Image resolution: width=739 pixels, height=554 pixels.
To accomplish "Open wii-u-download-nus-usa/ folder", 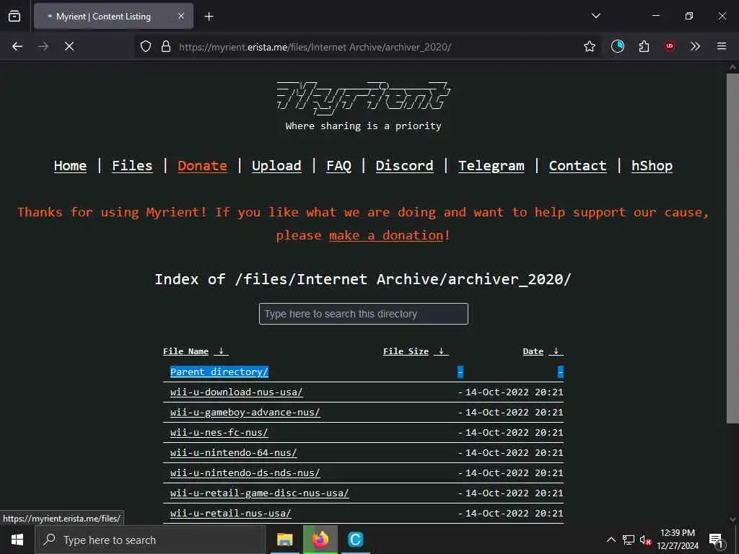I will click(237, 392).
